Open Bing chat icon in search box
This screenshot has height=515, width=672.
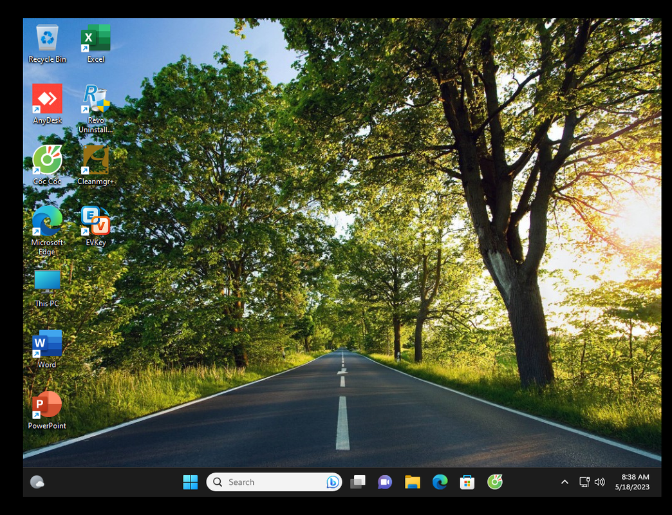(x=333, y=482)
